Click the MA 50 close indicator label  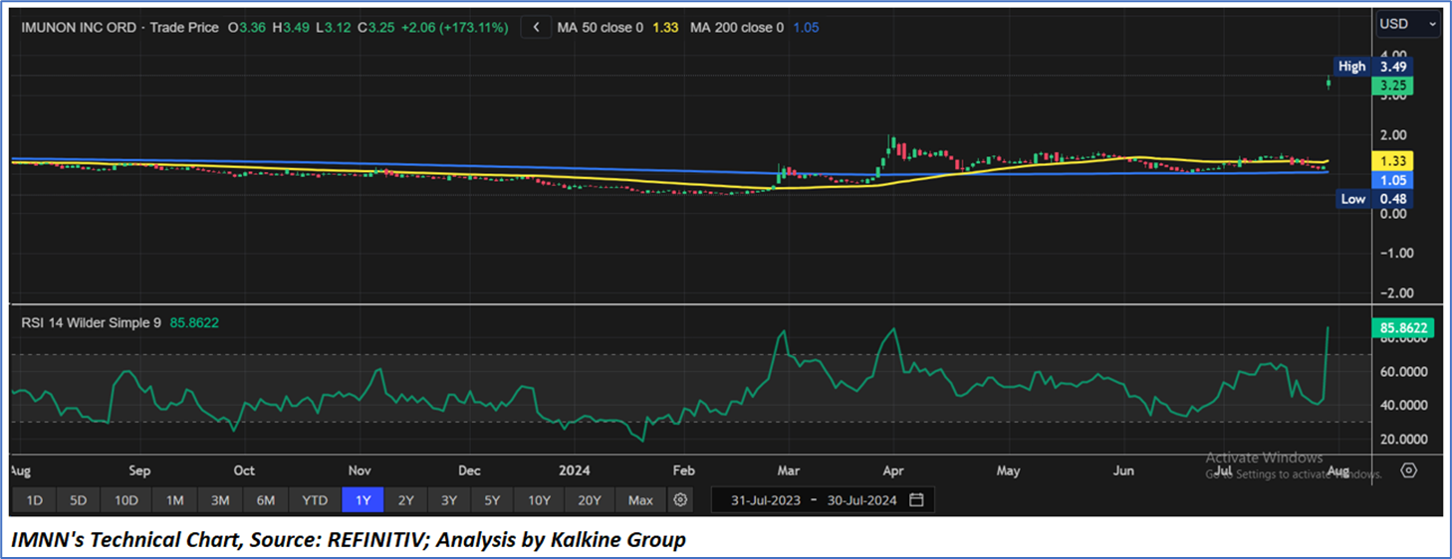tap(601, 28)
